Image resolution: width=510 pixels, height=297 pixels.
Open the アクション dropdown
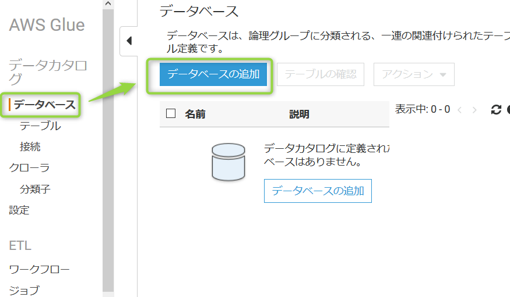tap(414, 74)
